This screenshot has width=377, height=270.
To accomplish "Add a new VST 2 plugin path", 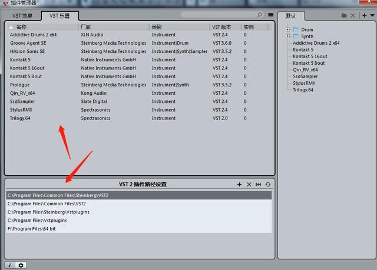I will click(x=239, y=184).
